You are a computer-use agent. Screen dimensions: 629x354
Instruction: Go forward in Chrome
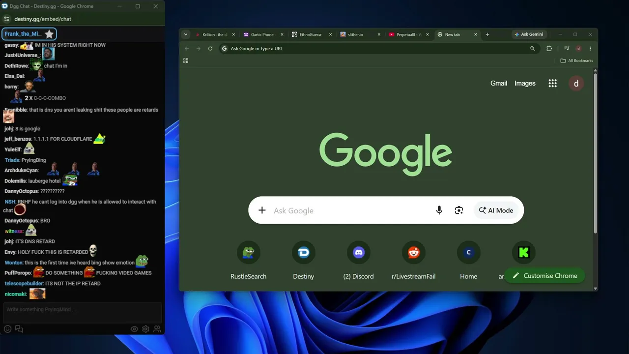199,49
